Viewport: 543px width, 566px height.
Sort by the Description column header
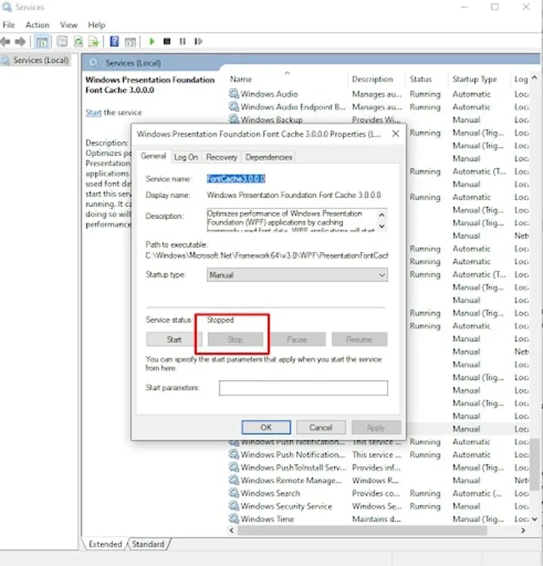coord(372,79)
